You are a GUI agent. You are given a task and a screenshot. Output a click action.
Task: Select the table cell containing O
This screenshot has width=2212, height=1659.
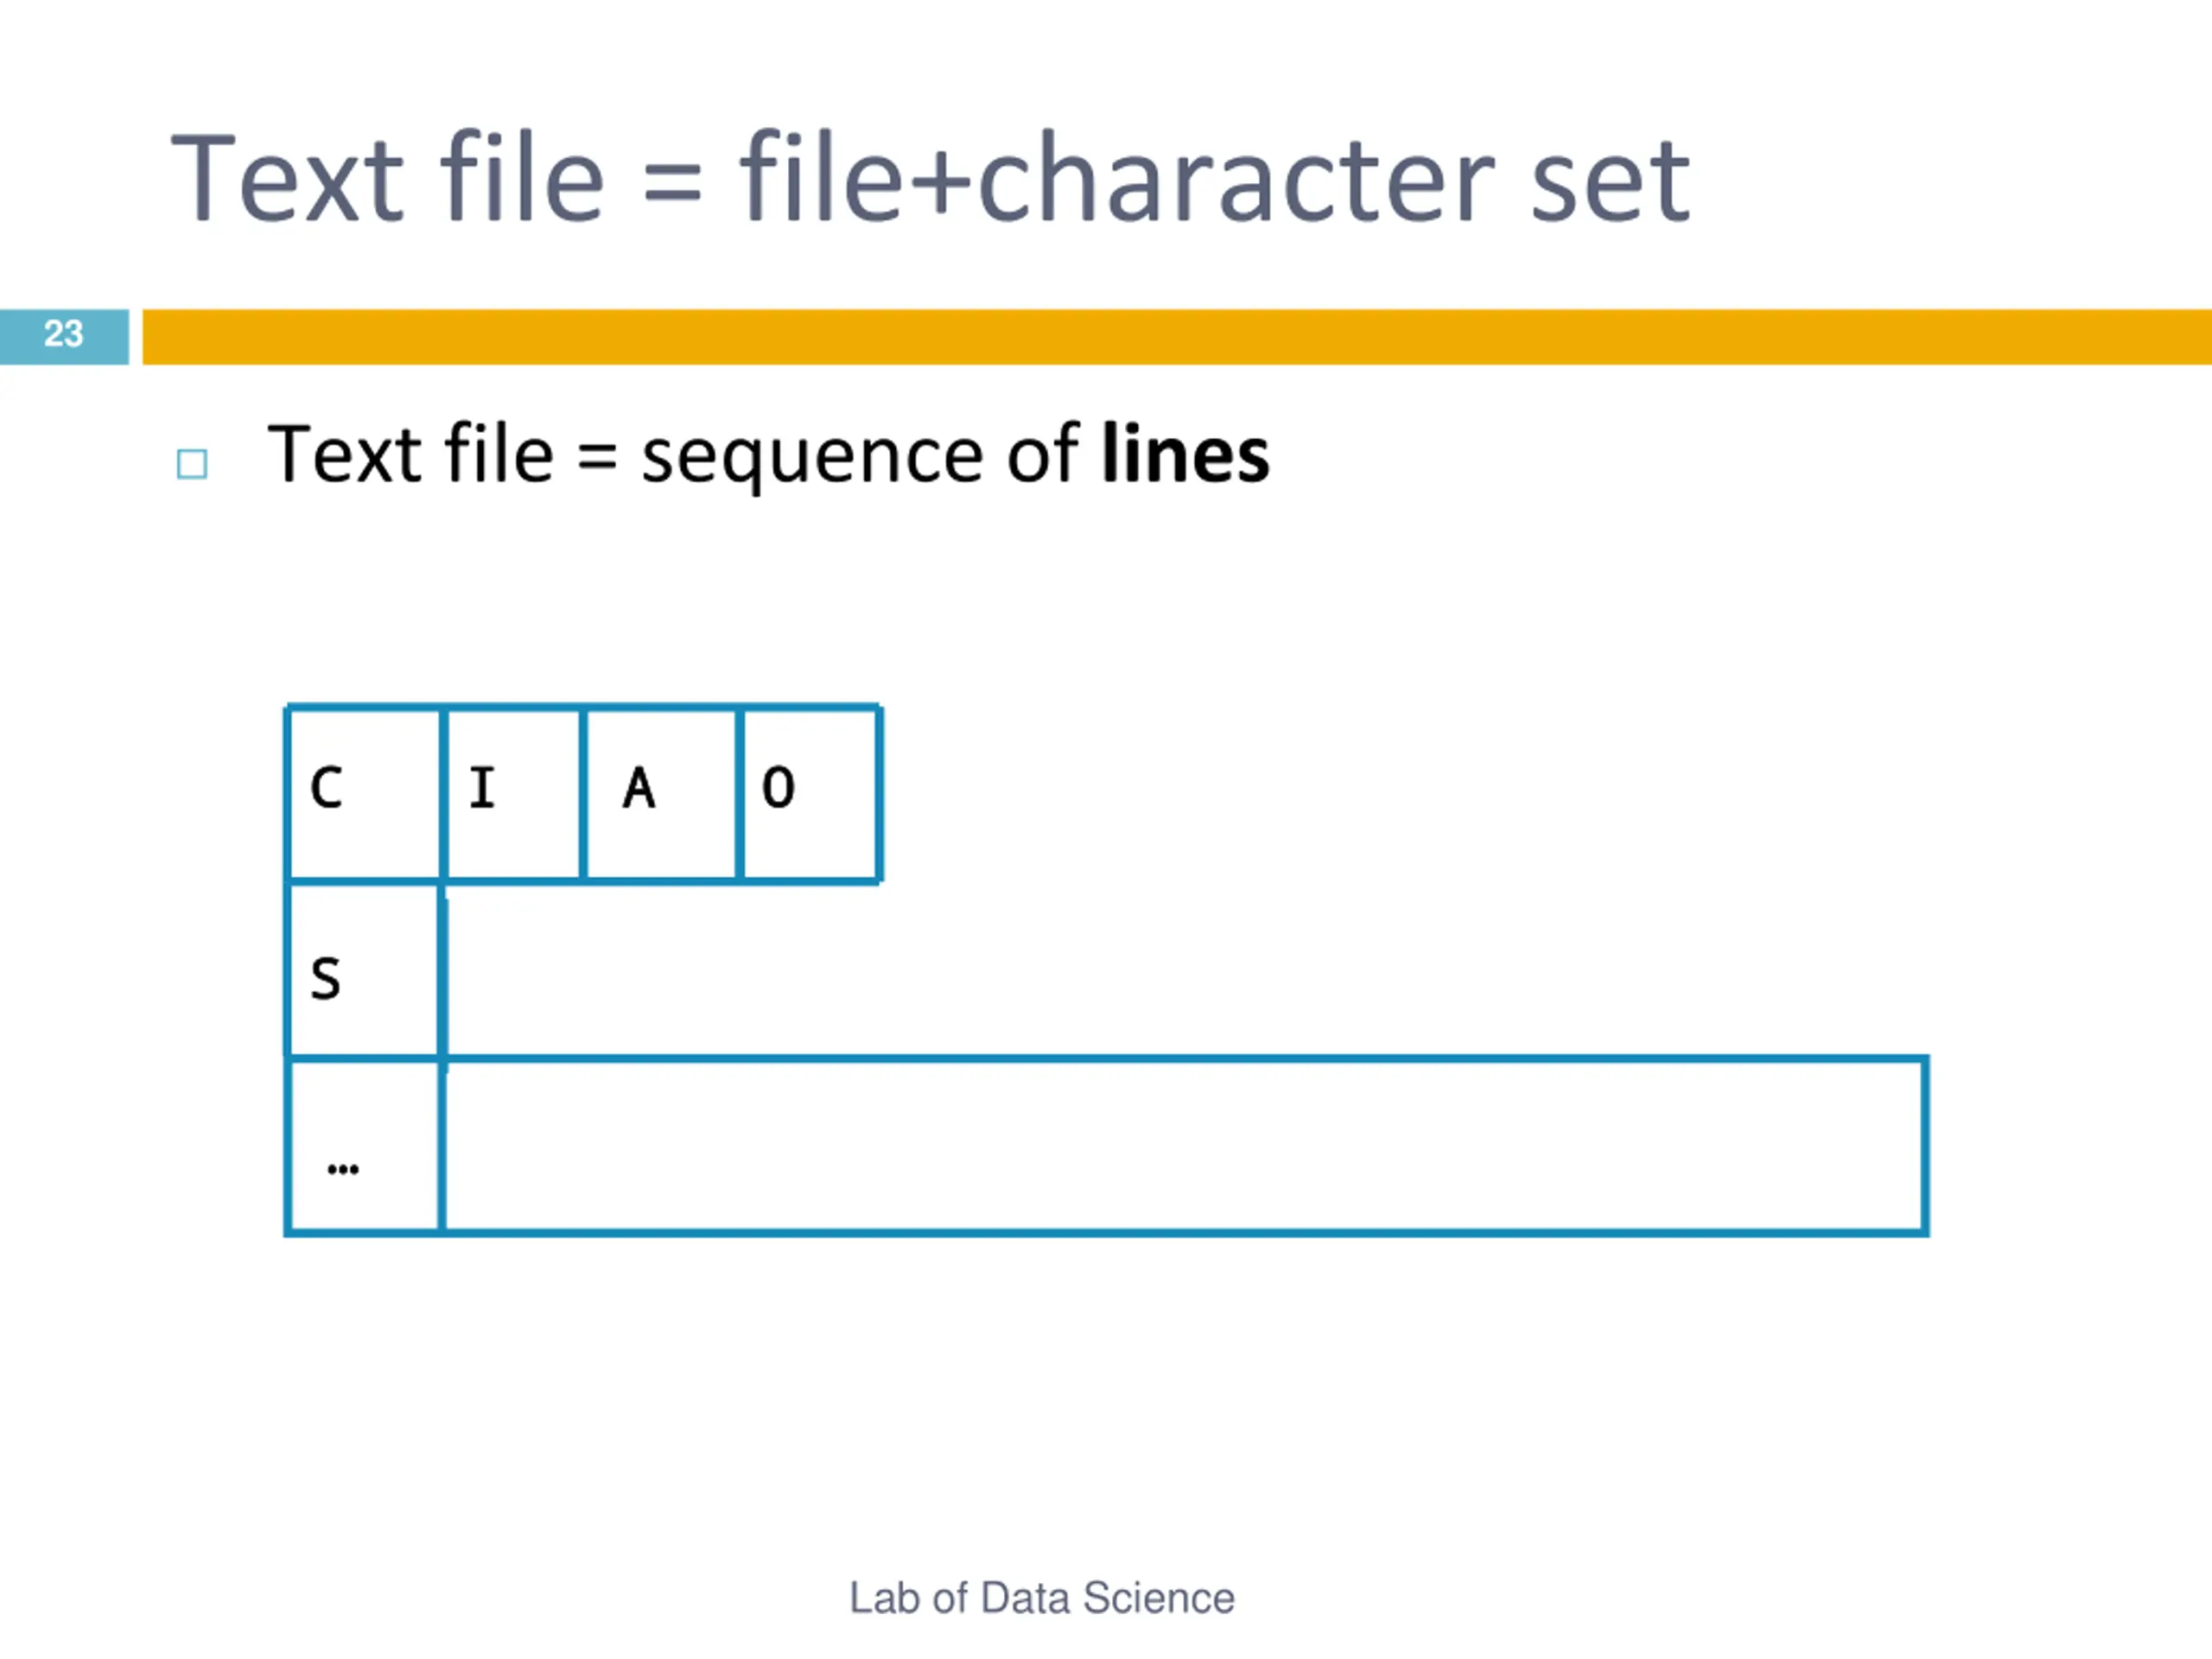pyautogui.click(x=810, y=794)
